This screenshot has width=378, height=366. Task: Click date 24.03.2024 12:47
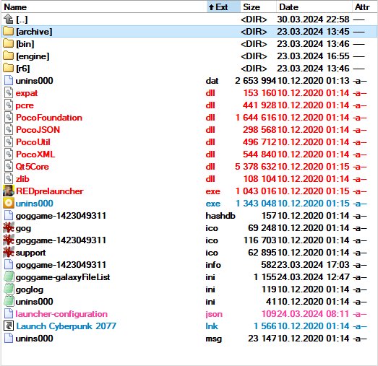pos(313,277)
